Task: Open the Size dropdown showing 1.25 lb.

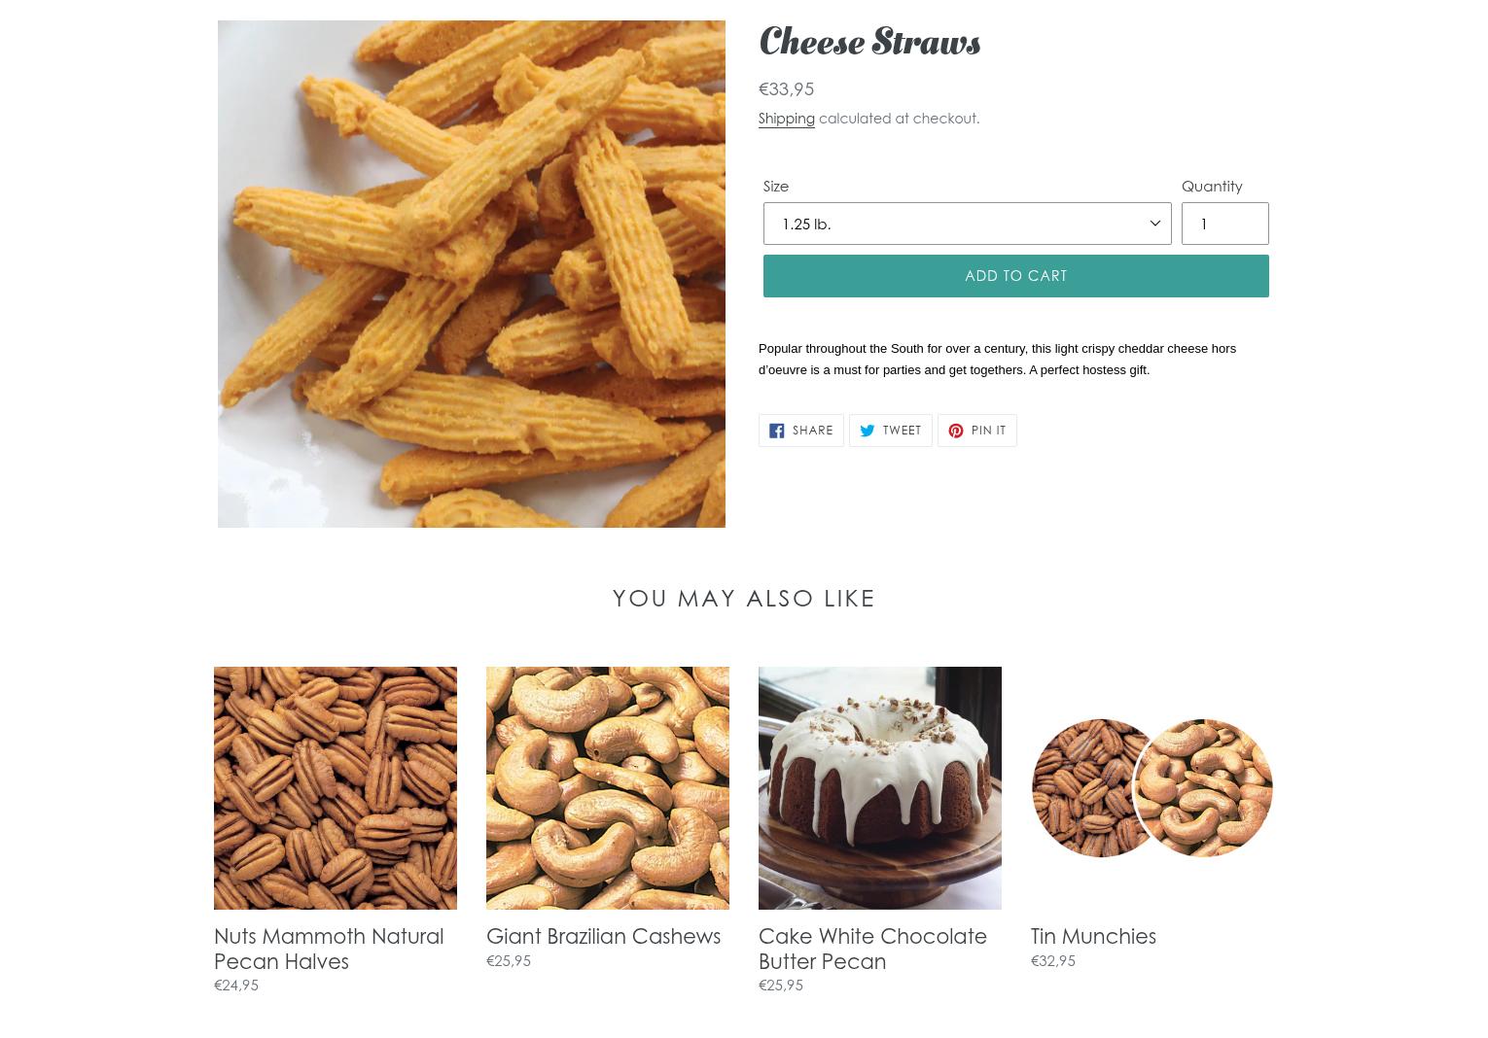Action: 967,224
